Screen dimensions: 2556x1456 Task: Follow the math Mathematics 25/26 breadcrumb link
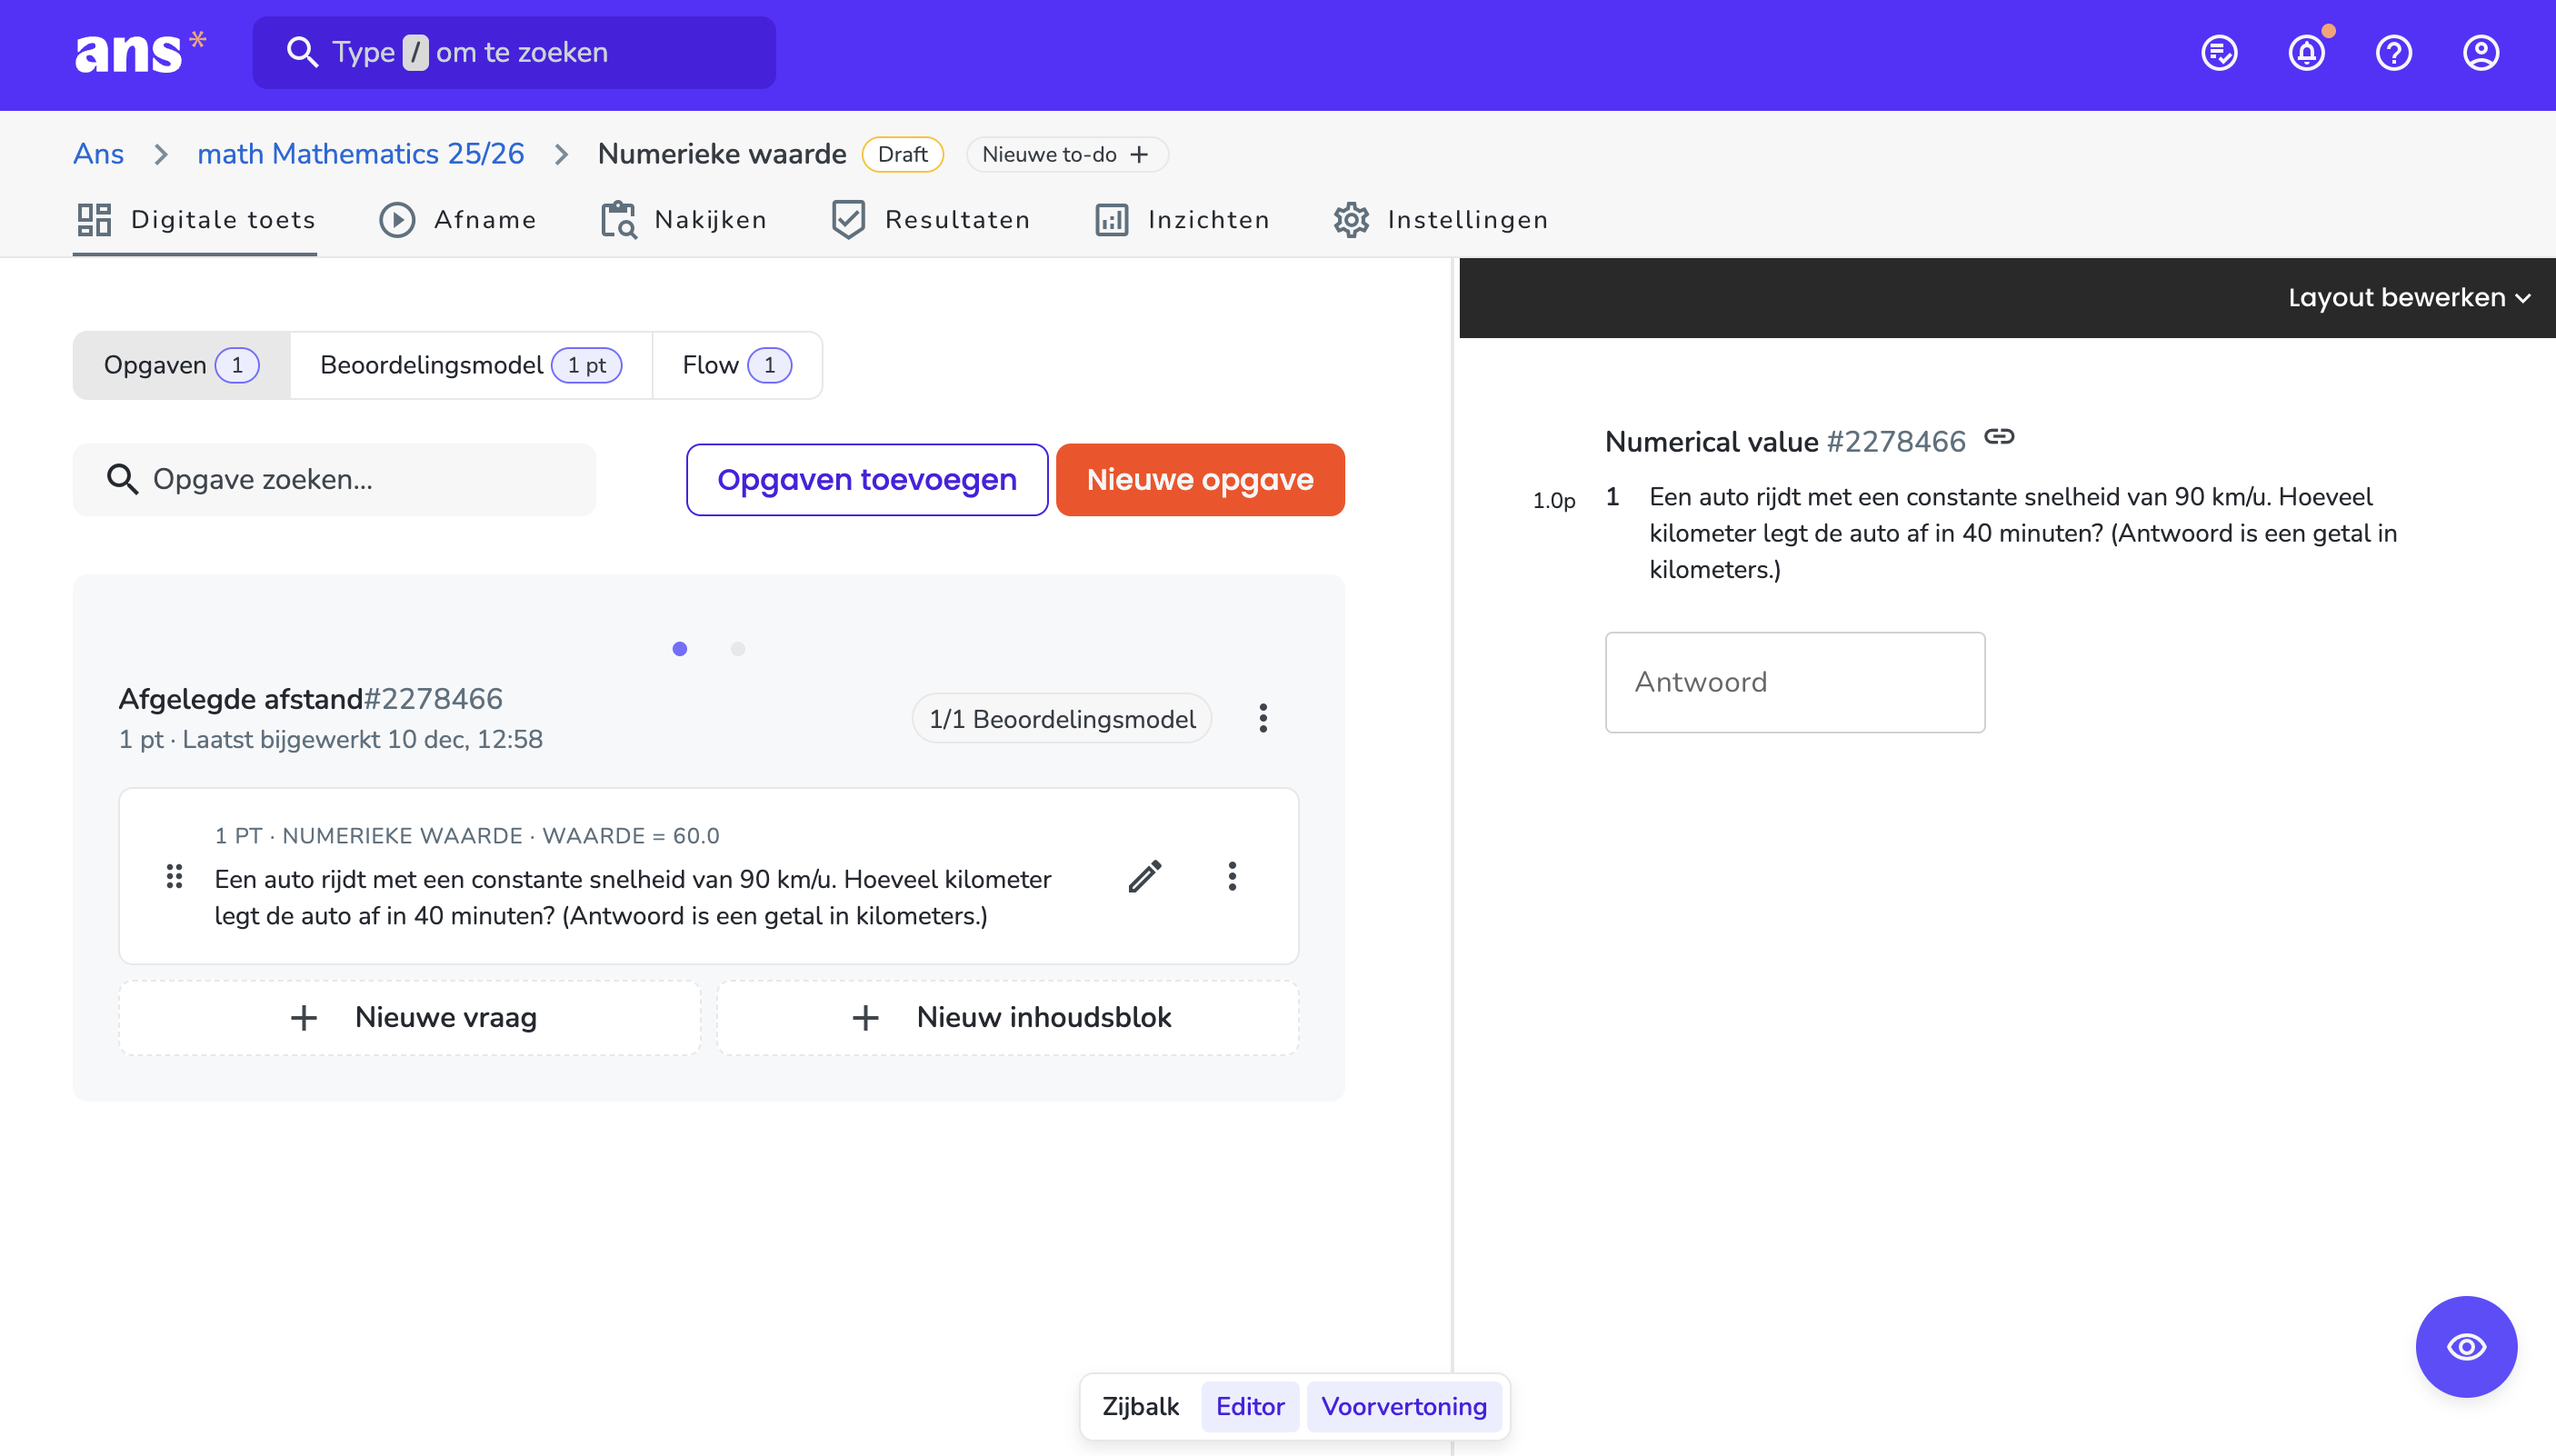tap(360, 154)
